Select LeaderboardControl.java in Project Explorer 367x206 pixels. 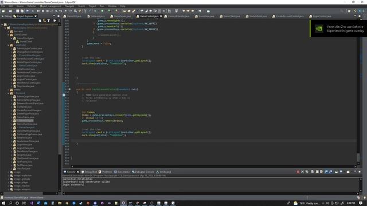pos(29,73)
